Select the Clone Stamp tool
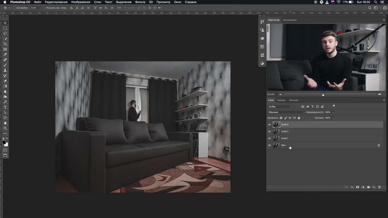This screenshot has height=218, width=388. (5, 70)
